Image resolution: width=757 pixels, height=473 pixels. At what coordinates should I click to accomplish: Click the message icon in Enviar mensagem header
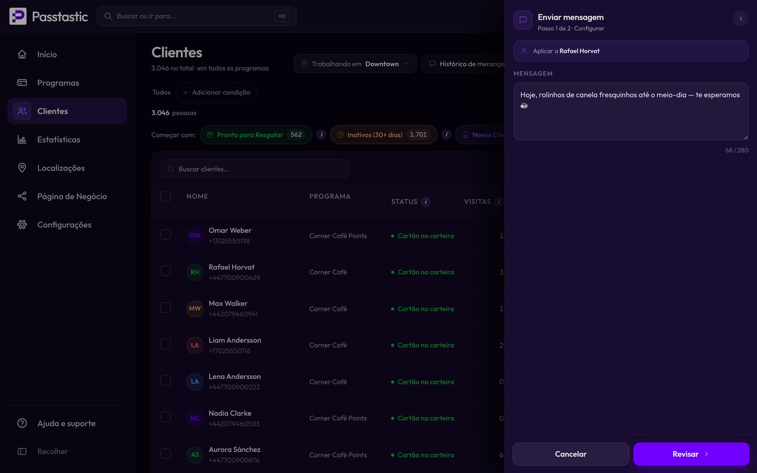click(x=523, y=20)
